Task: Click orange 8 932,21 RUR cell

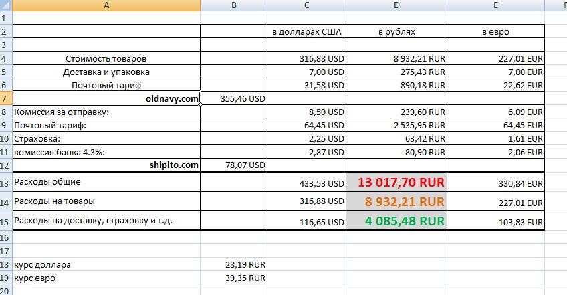Action: pyautogui.click(x=396, y=201)
